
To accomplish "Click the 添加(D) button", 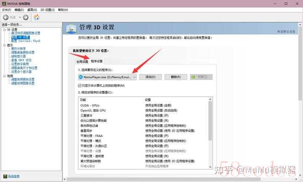I will click(x=150, y=77).
